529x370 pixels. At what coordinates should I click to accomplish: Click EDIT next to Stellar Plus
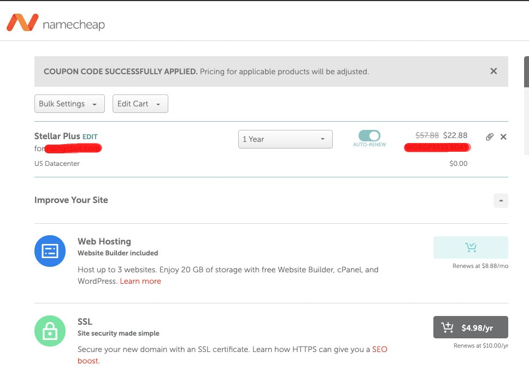pos(90,137)
